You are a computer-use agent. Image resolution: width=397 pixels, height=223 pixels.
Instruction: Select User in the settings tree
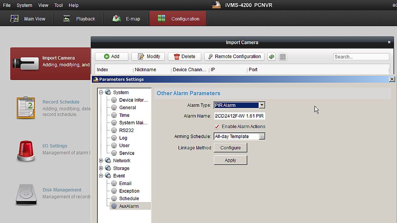[124, 146]
